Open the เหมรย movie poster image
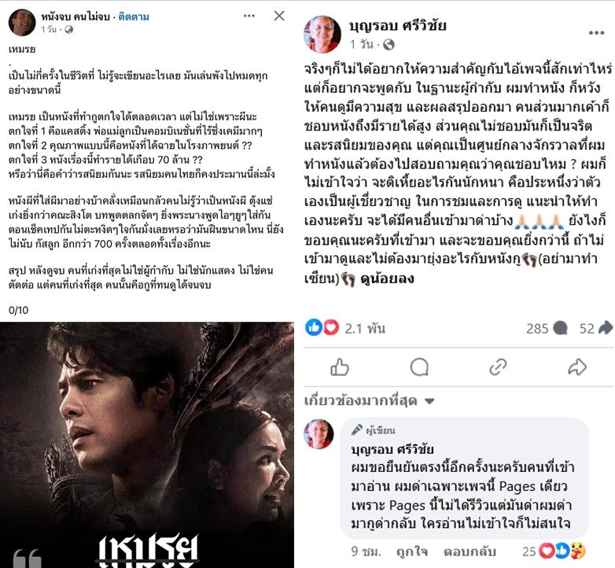Viewport: 615px width, 568px height. point(147,444)
